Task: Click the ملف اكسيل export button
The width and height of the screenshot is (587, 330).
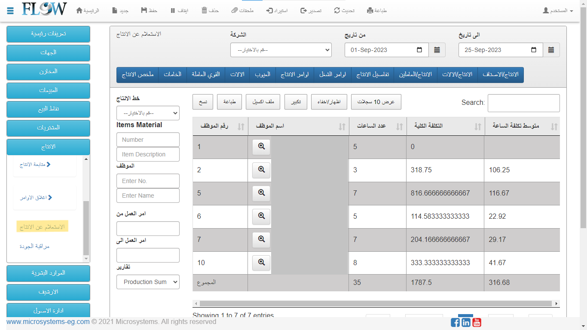Action: pyautogui.click(x=263, y=102)
